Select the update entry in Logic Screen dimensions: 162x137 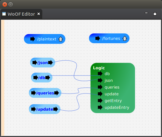coord(112,94)
